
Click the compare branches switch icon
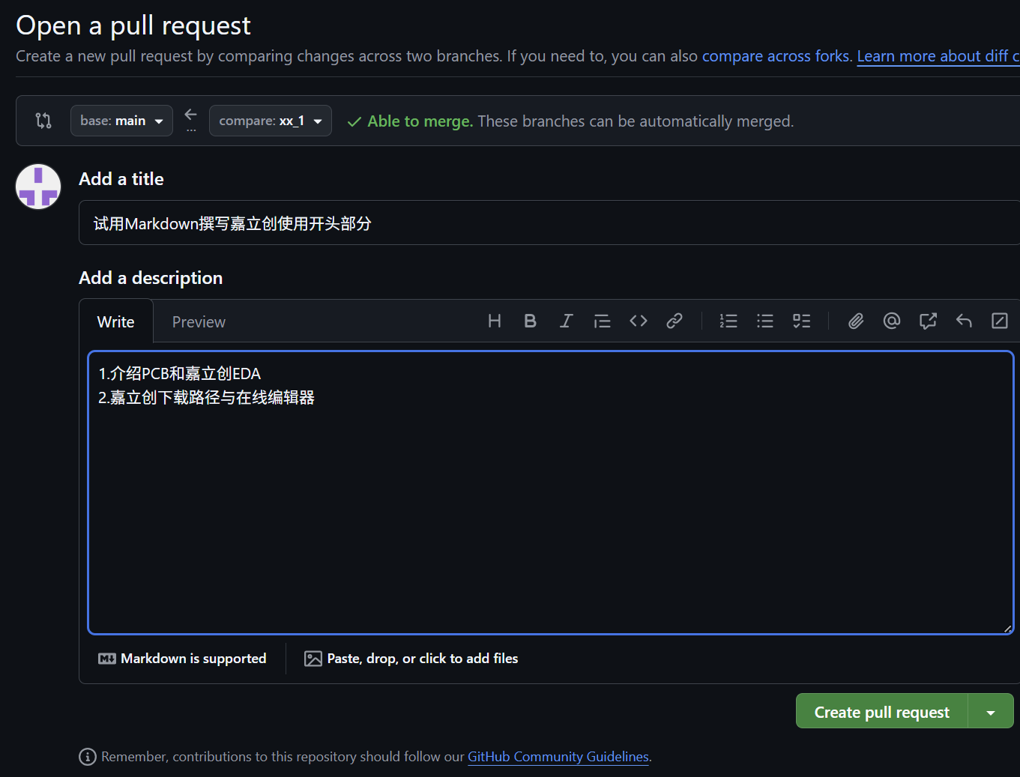(x=43, y=121)
